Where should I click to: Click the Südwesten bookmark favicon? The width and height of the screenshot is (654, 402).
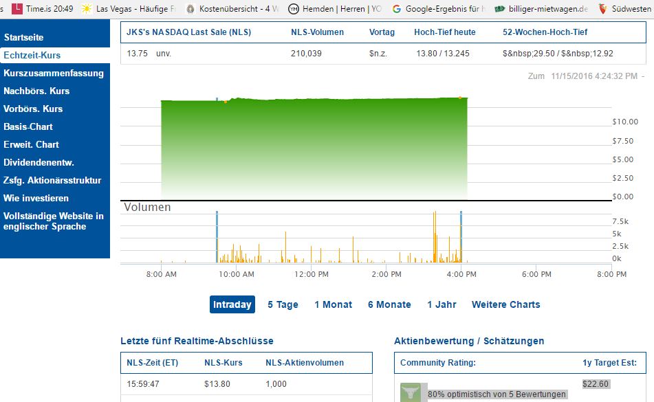(602, 9)
